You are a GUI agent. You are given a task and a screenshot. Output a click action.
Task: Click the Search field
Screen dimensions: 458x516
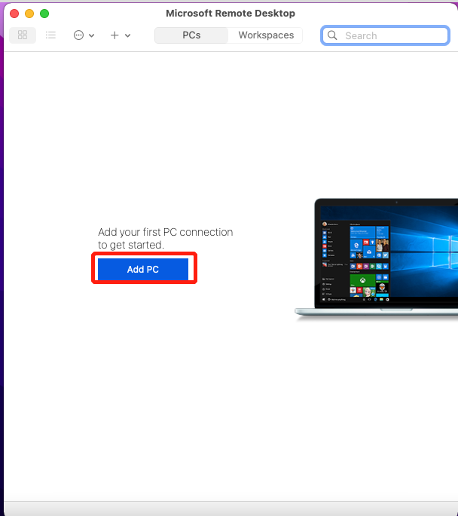click(x=385, y=35)
